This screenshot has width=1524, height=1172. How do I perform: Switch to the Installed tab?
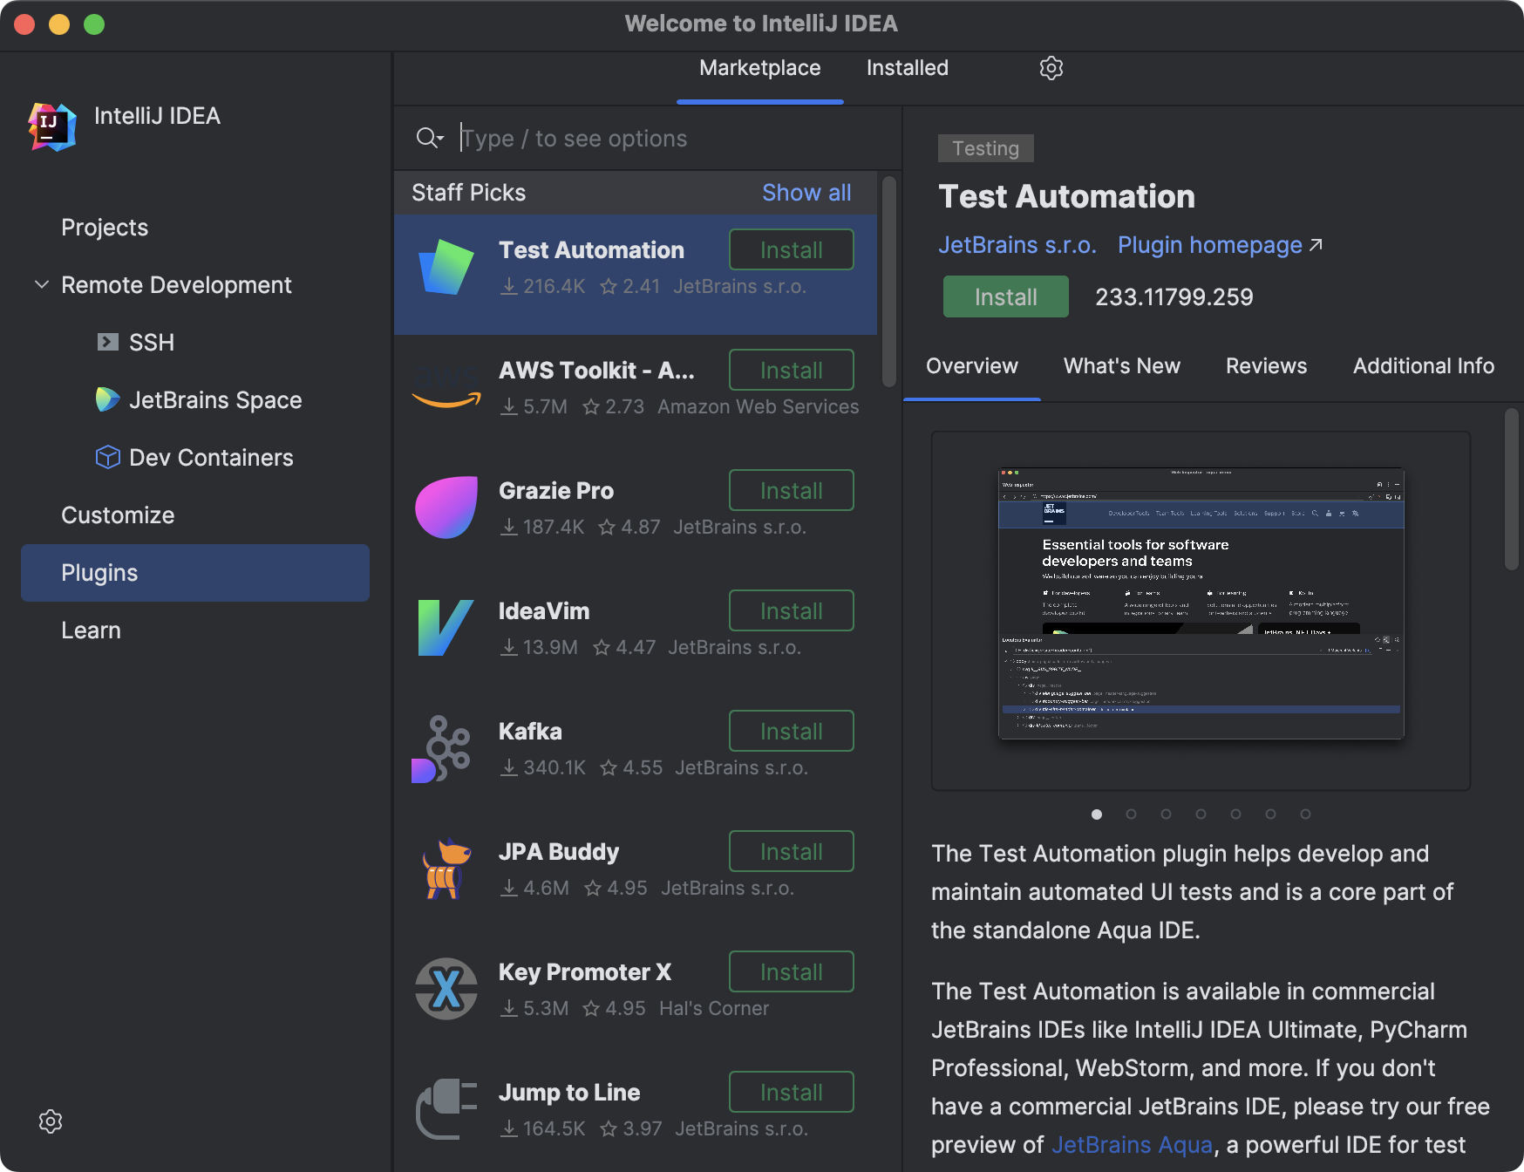[908, 68]
